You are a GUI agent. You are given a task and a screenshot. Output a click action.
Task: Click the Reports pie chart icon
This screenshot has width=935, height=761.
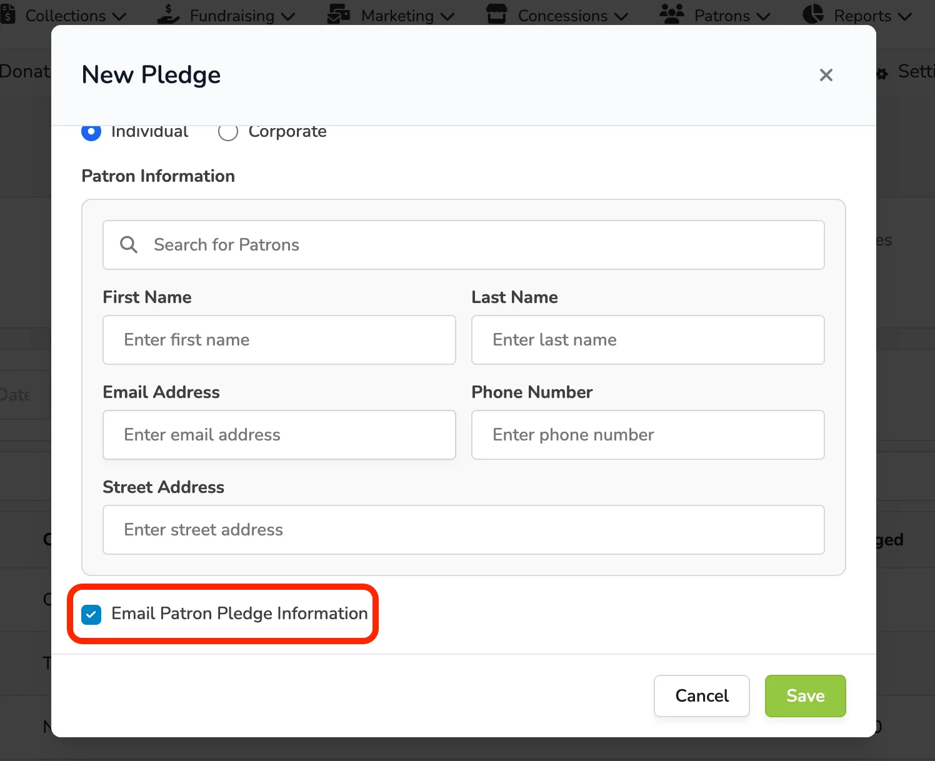813,14
